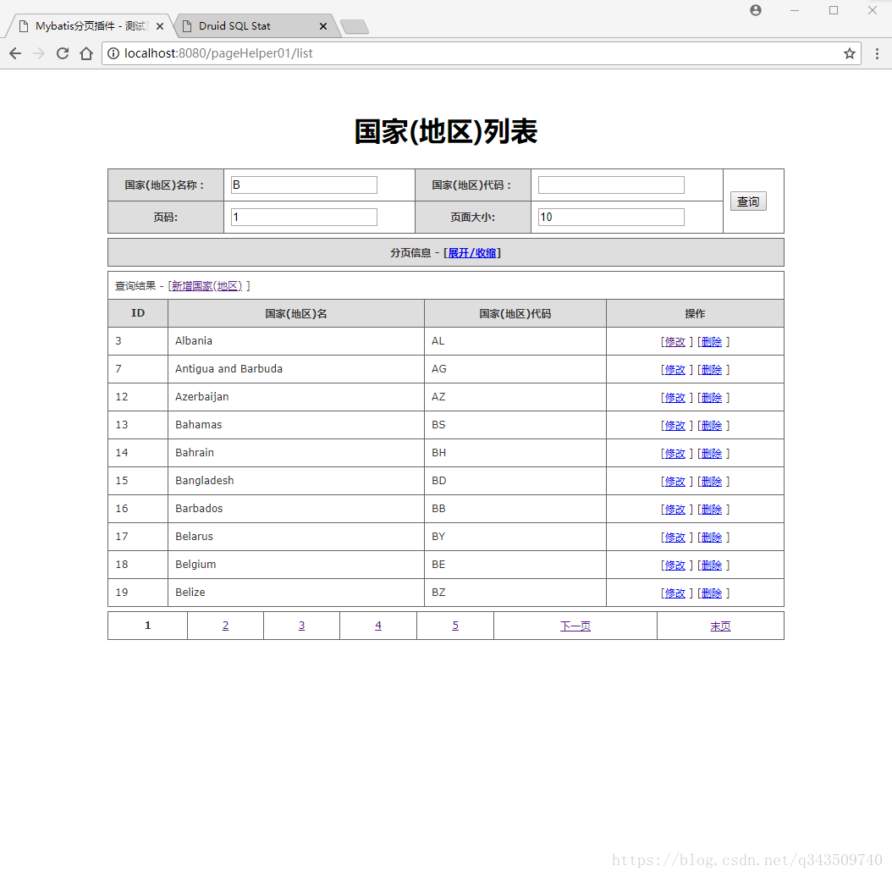
Task: Click the 页码 input field
Action: pos(304,217)
